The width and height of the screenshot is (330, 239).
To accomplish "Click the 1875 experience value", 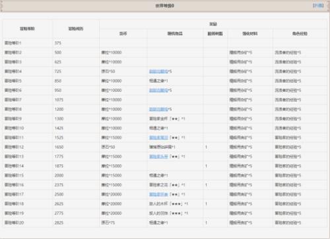I will point(59,166).
